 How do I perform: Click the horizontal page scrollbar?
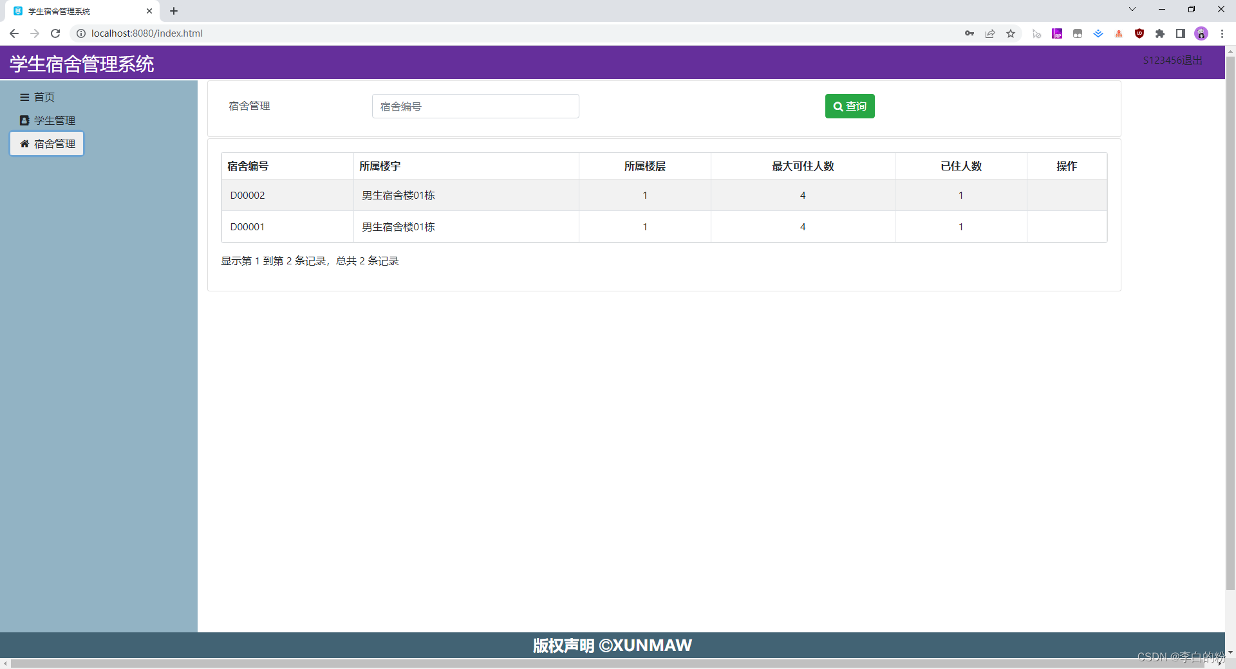pyautogui.click(x=608, y=663)
